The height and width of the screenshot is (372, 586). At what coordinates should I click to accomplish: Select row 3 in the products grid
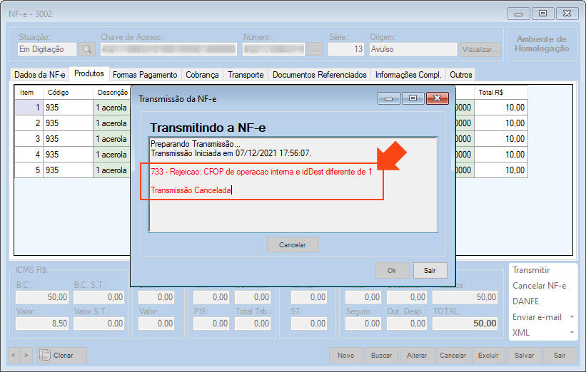pos(29,139)
